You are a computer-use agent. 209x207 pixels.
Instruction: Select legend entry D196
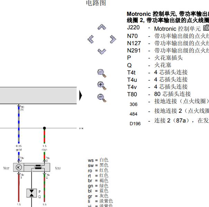[x=135, y=124]
